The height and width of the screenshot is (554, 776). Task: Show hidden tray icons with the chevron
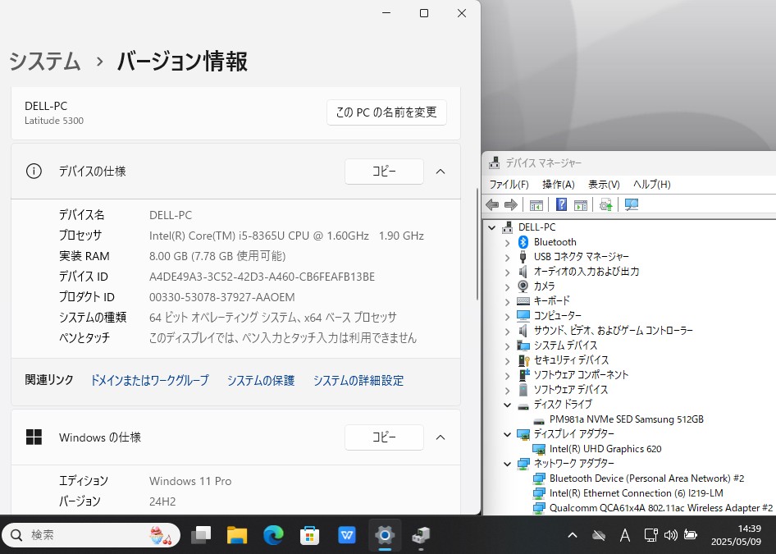click(573, 534)
